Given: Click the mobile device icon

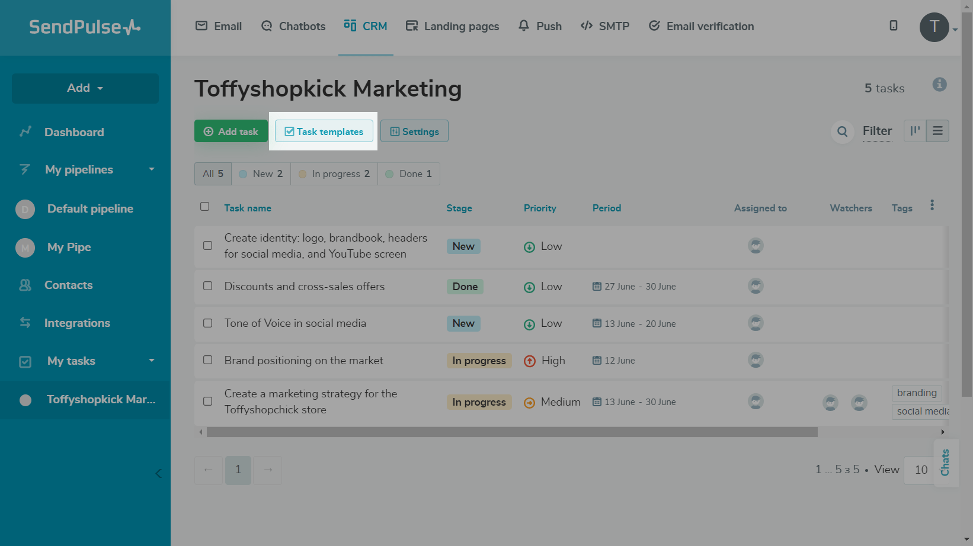Looking at the screenshot, I should point(894,25).
